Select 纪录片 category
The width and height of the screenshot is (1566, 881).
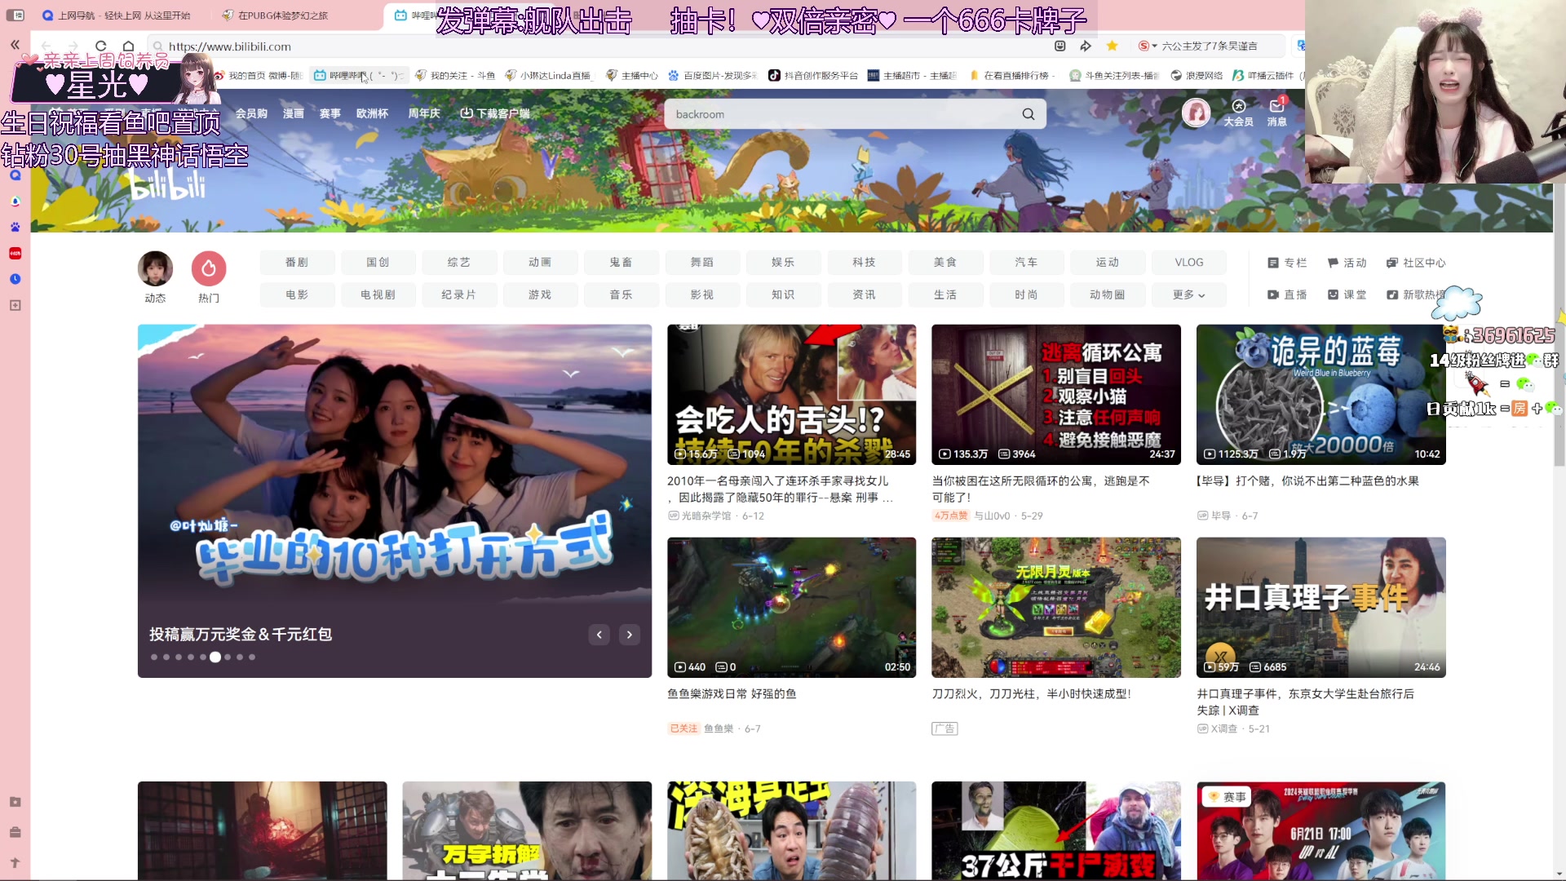pyautogui.click(x=459, y=294)
